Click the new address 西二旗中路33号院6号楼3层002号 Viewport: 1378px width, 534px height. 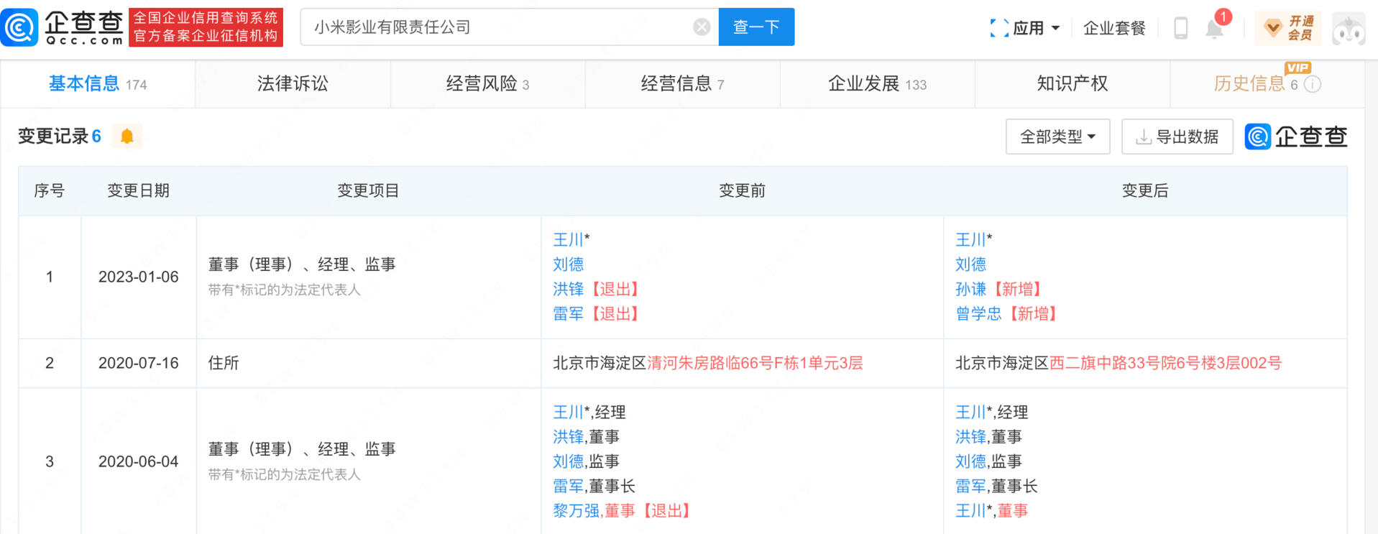pos(1165,363)
